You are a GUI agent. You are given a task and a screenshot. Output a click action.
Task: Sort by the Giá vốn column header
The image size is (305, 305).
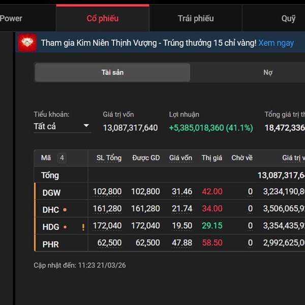click(180, 158)
